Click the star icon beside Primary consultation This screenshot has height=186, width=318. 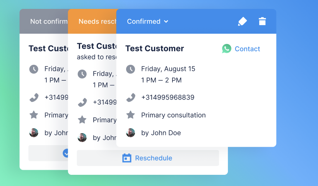pyautogui.click(x=131, y=115)
